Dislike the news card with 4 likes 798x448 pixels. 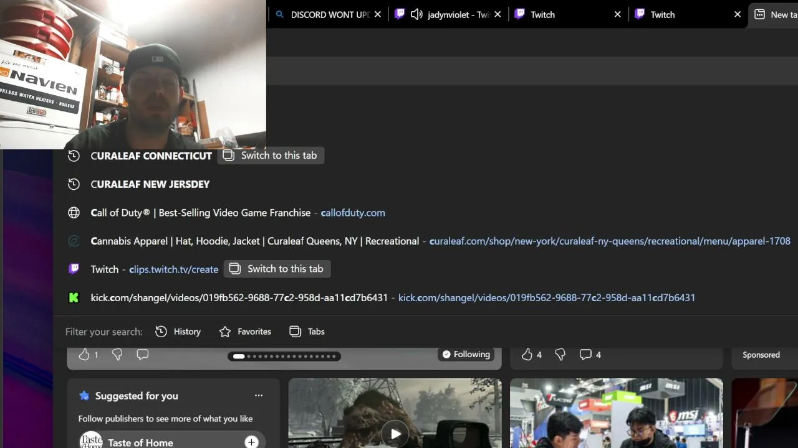click(560, 355)
